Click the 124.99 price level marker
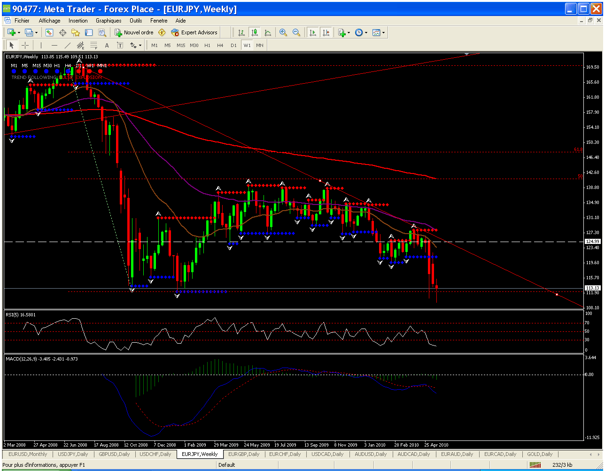The image size is (605, 471). pyautogui.click(x=593, y=242)
